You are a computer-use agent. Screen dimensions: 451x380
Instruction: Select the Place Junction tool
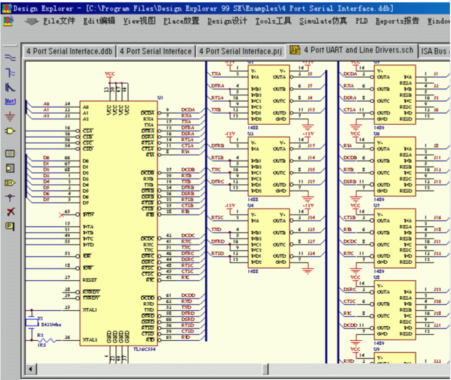click(x=10, y=198)
